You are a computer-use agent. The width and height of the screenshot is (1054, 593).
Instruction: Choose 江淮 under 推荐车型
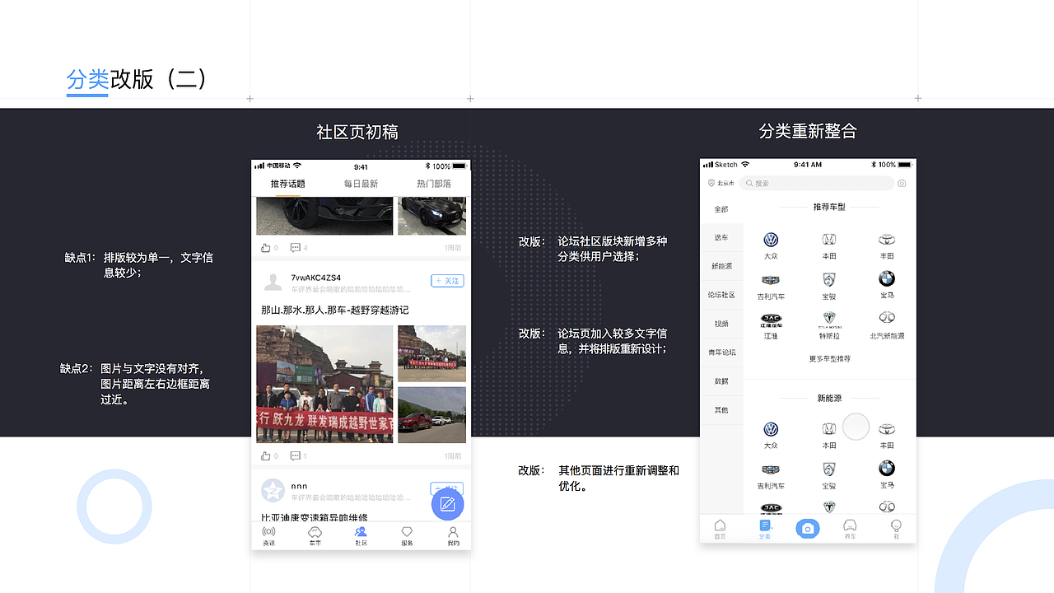tap(771, 325)
